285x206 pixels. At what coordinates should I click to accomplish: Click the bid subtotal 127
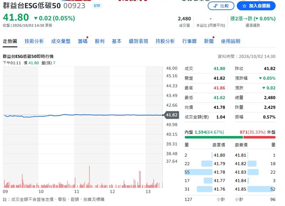(x=188, y=200)
